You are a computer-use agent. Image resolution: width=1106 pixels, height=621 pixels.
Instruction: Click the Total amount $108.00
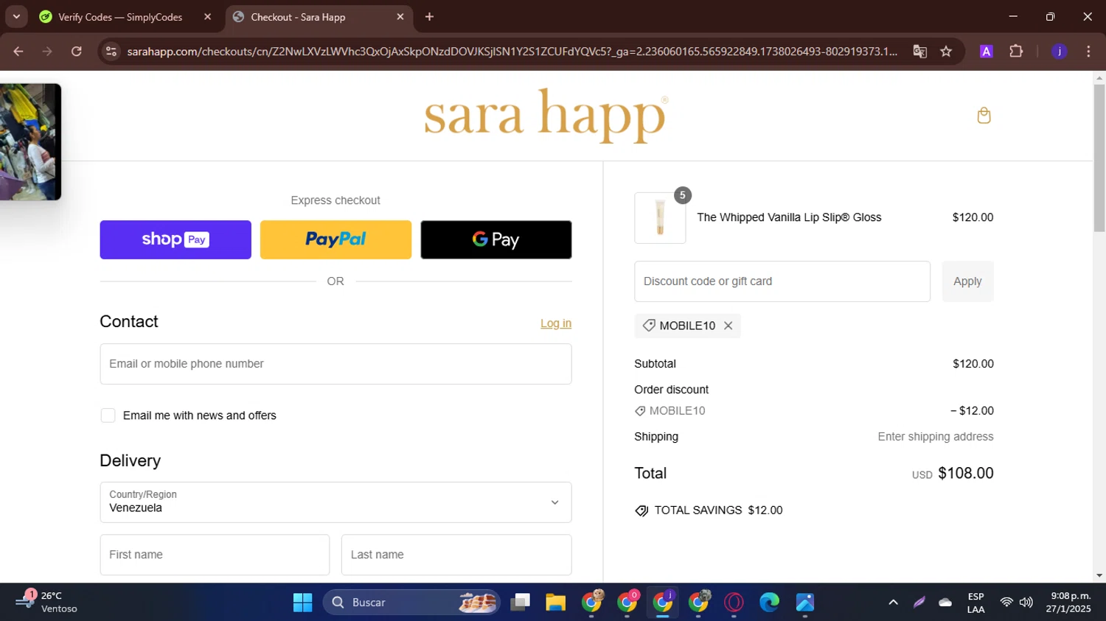tap(966, 474)
